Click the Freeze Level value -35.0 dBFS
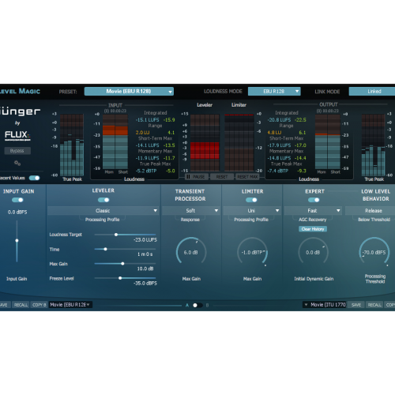Screen dimensions: 395x395 point(145,284)
